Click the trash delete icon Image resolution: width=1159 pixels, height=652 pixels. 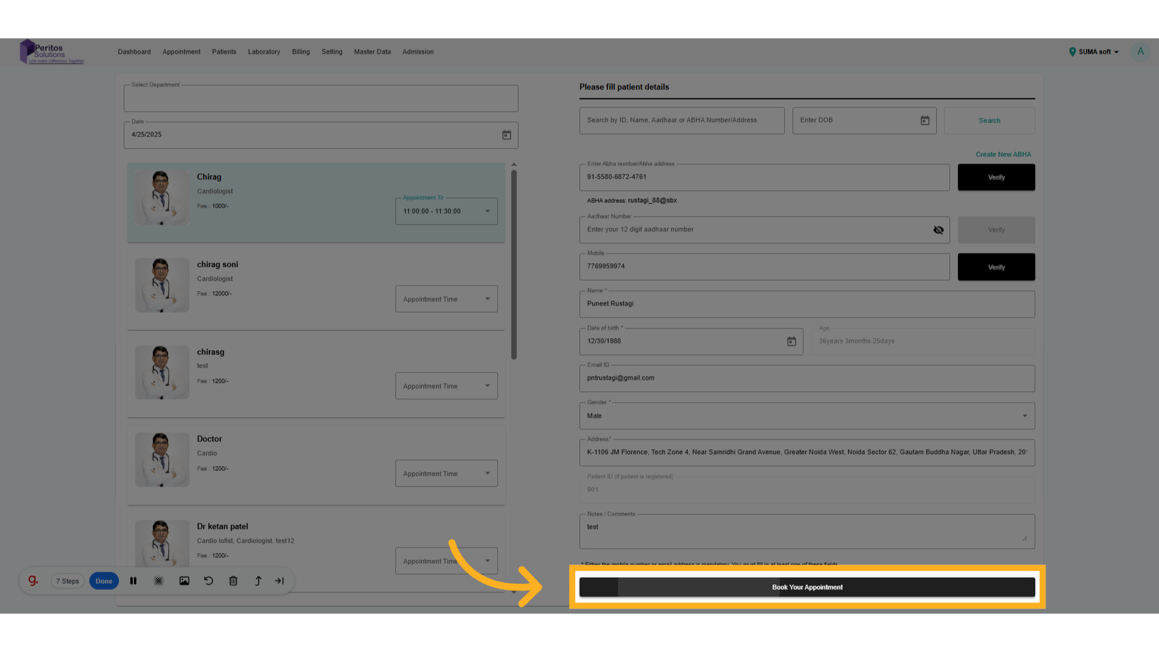(x=234, y=581)
